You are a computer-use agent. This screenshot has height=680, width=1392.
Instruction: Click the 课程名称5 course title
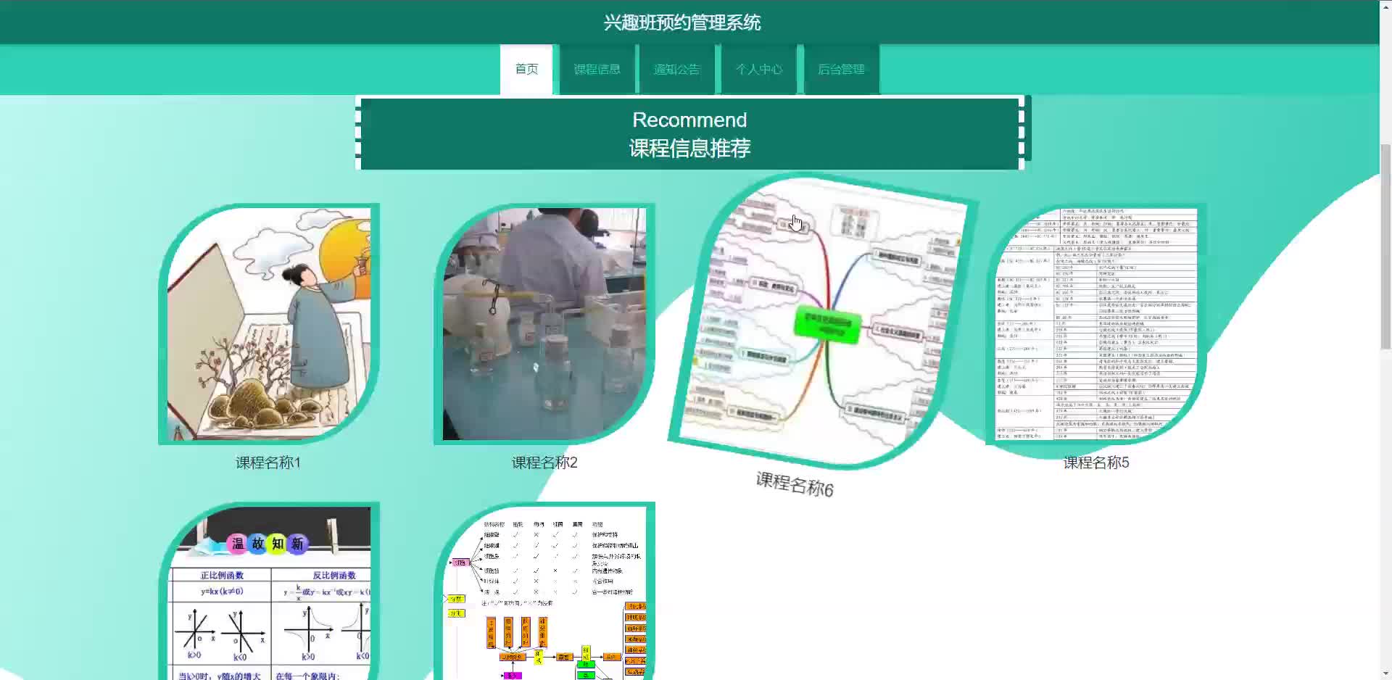coord(1096,463)
